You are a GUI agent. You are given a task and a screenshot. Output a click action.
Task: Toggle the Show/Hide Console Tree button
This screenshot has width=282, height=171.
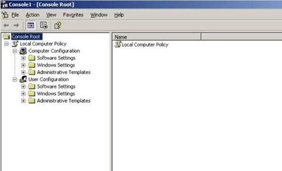[x=30, y=25]
